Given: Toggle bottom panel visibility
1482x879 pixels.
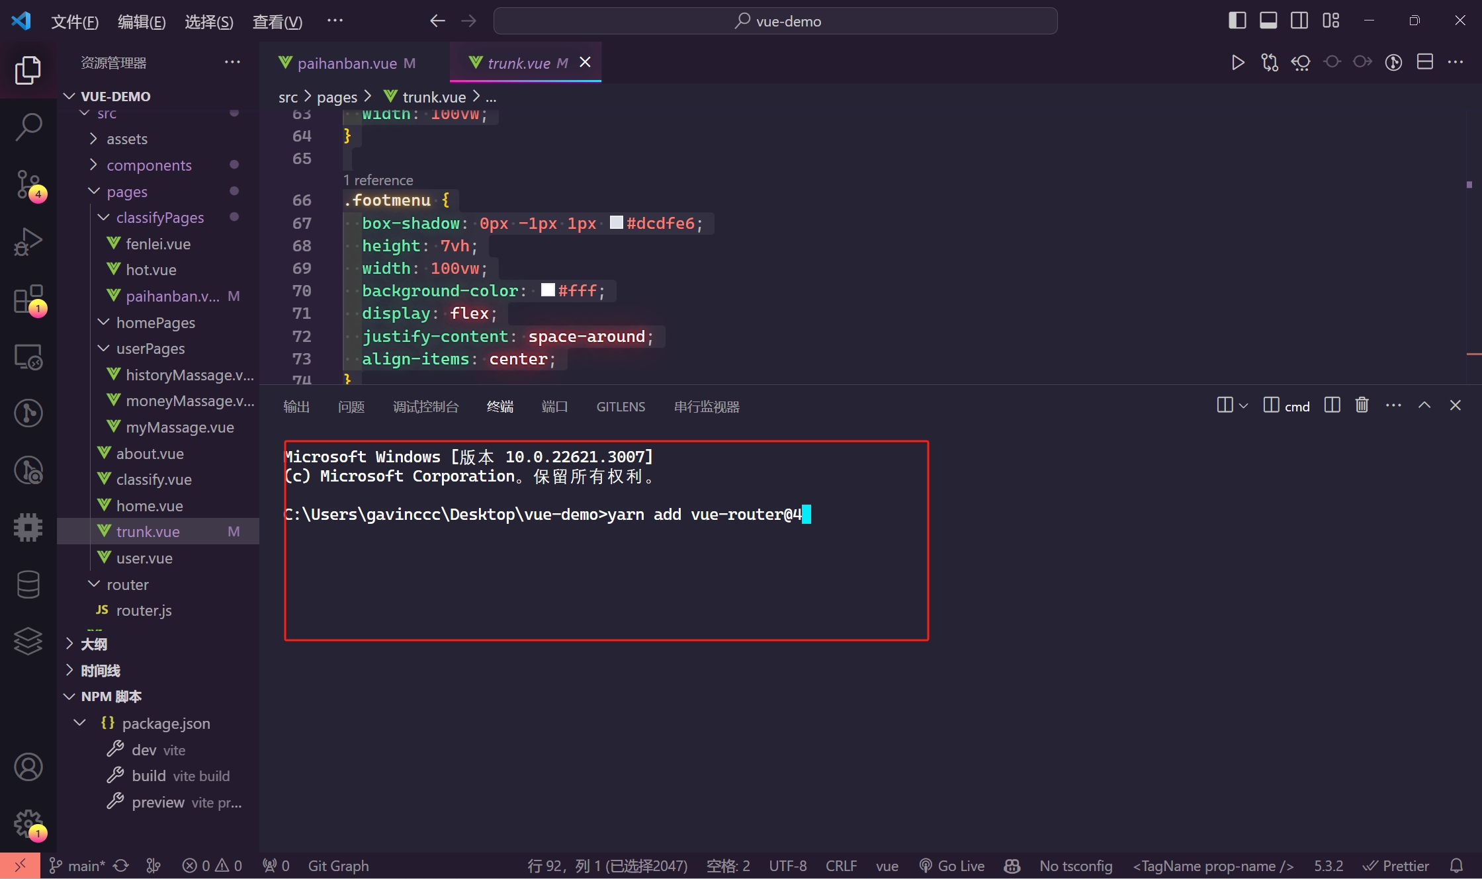Looking at the screenshot, I should point(1268,21).
